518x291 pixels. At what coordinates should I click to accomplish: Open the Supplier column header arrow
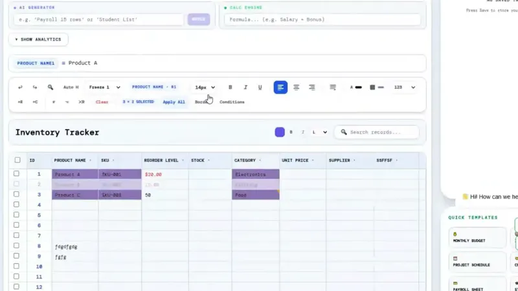pos(354,160)
